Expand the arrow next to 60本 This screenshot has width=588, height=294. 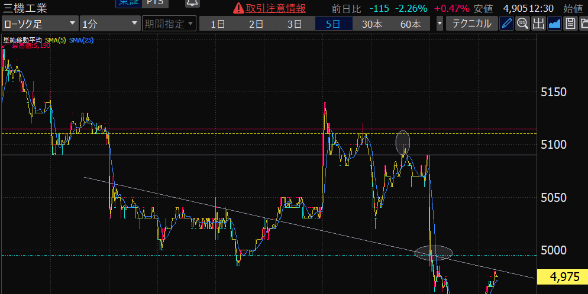coord(440,24)
